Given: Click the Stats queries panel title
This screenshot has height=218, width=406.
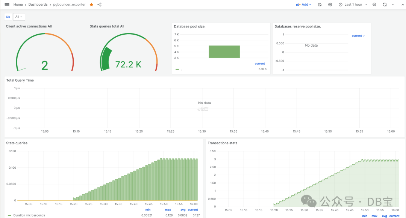Looking at the screenshot, I should point(17,143).
